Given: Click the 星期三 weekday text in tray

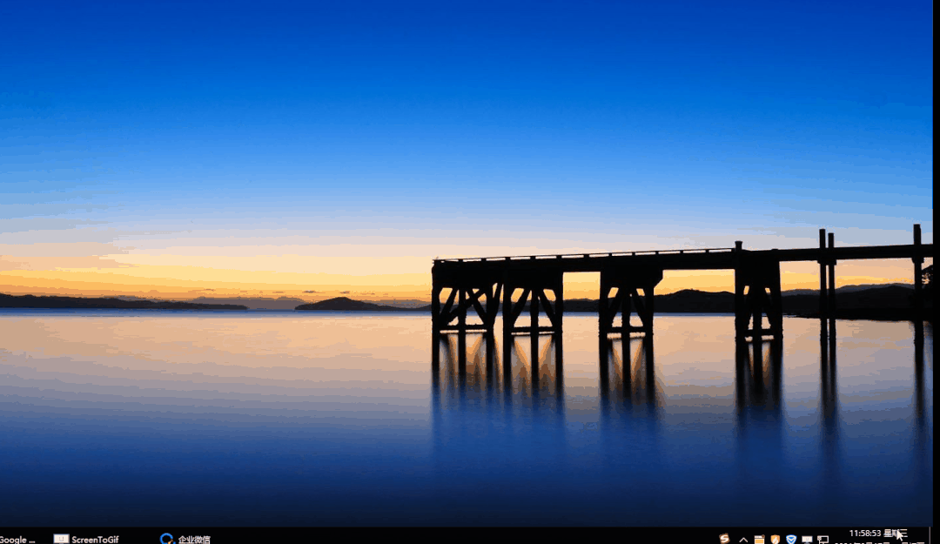Looking at the screenshot, I should point(895,533).
